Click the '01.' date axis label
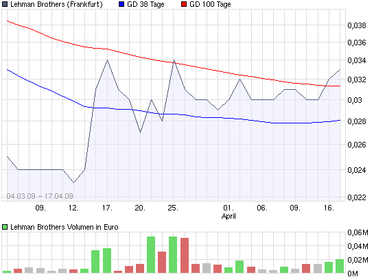The image size is (374, 279). point(229,208)
